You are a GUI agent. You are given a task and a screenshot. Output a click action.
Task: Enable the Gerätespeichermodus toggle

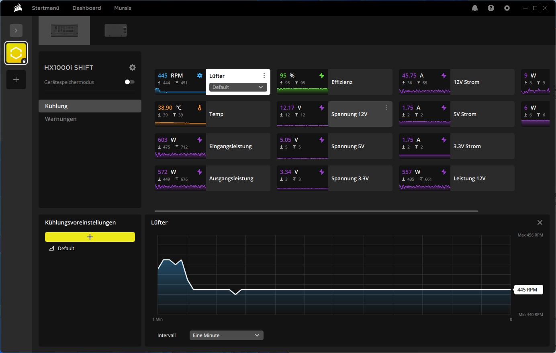[129, 82]
